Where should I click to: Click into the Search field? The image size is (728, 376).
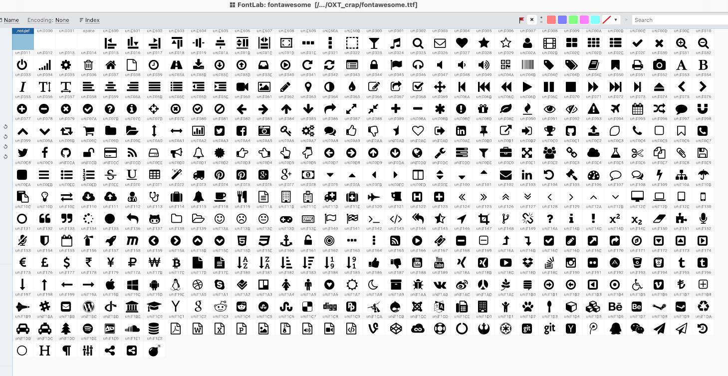pyautogui.click(x=679, y=20)
